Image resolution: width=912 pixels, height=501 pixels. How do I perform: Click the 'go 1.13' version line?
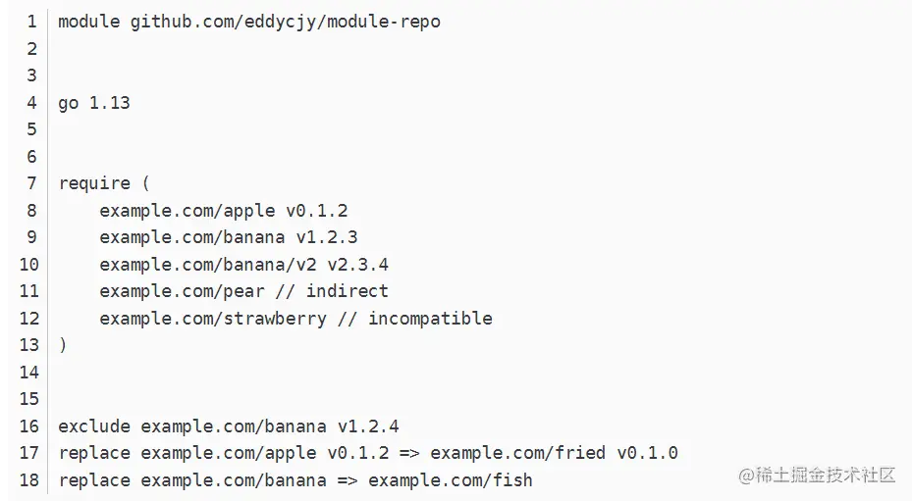(x=94, y=102)
